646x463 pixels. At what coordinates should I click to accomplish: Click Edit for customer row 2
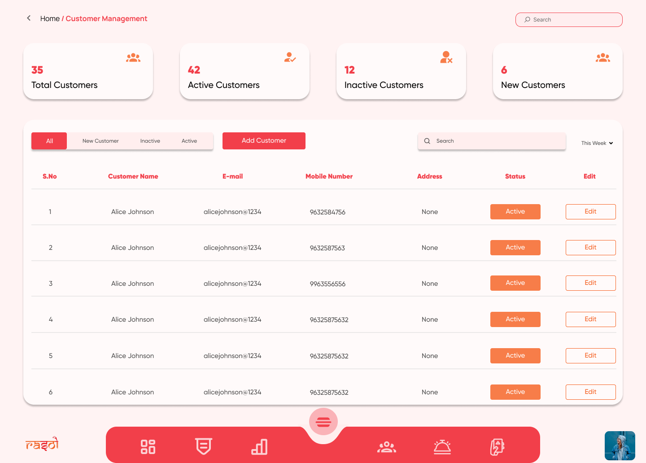pyautogui.click(x=590, y=248)
